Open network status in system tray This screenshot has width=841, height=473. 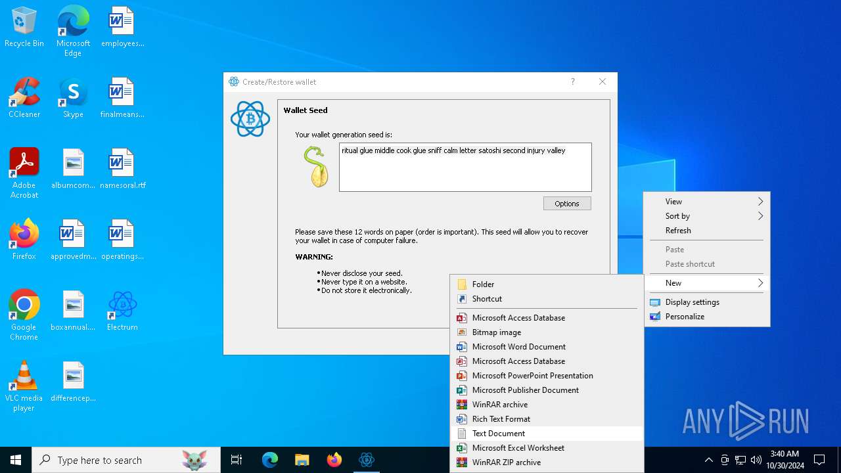point(740,460)
